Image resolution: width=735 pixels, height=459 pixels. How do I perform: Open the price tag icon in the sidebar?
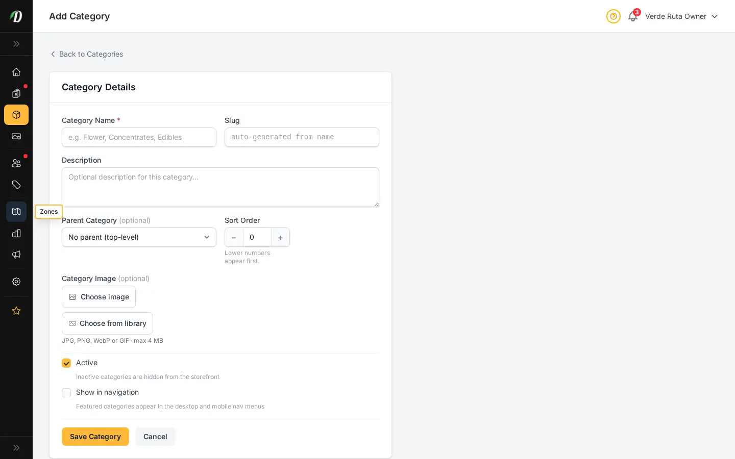[16, 185]
